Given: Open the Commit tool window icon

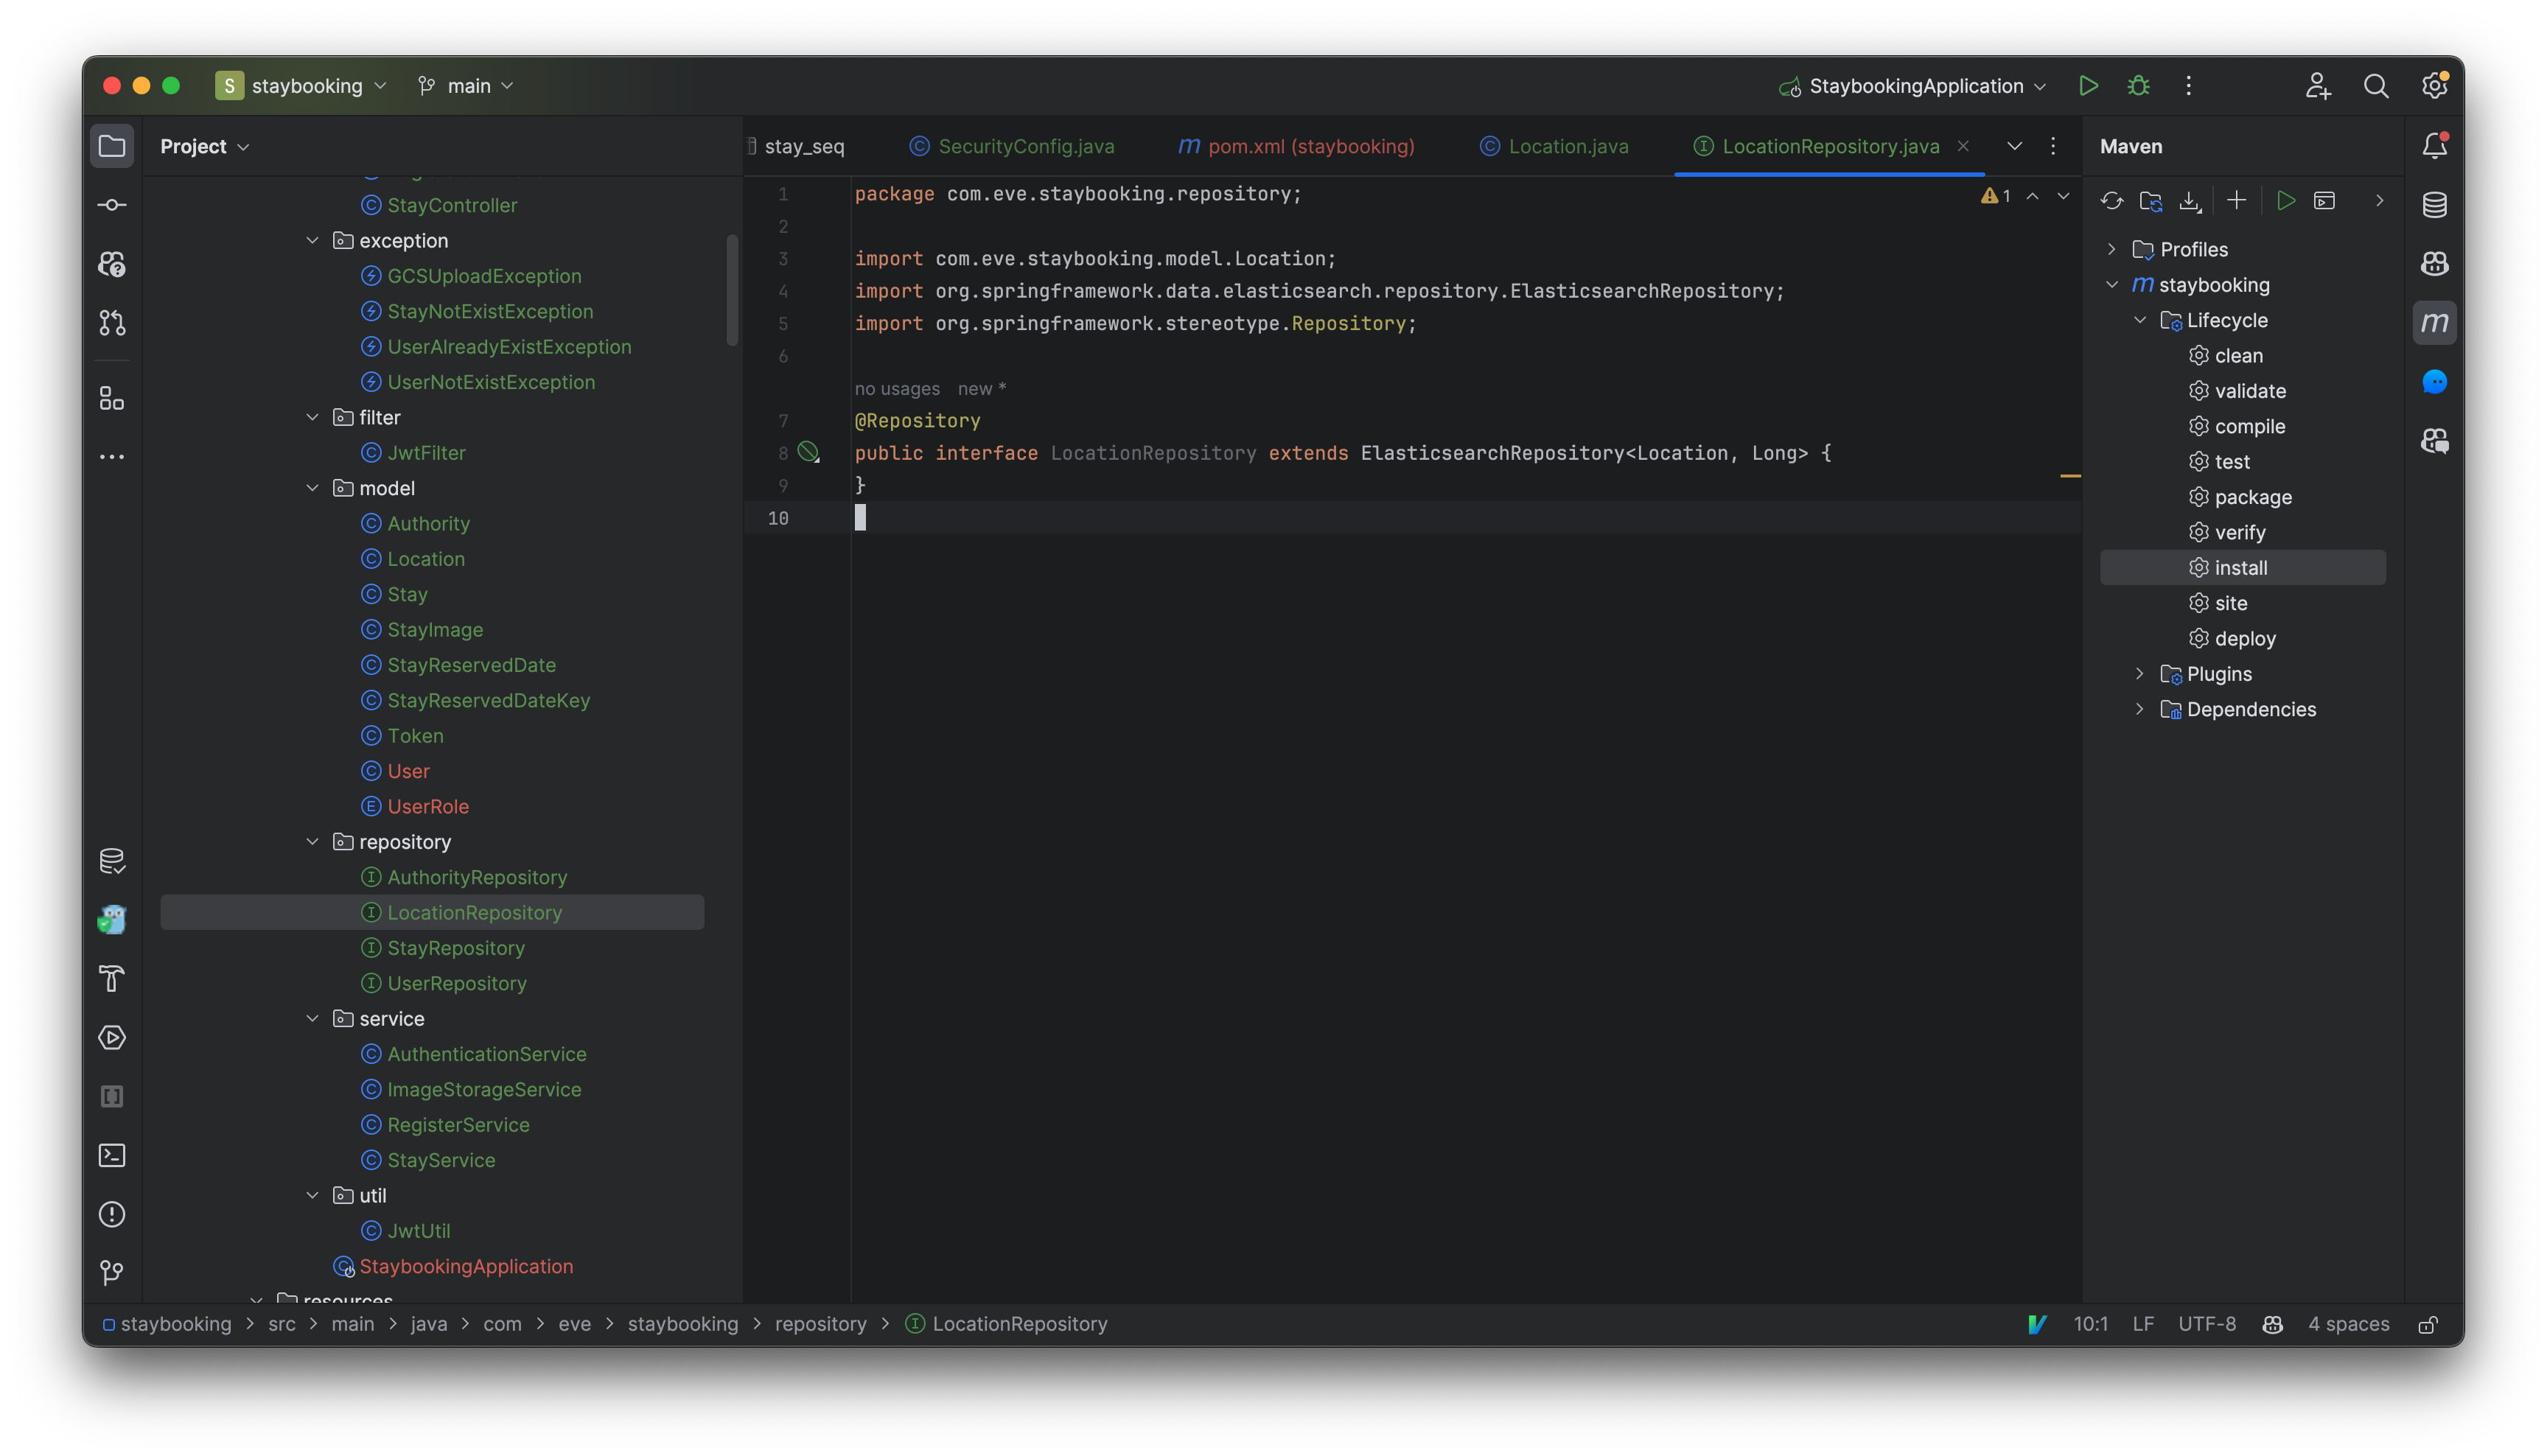Looking at the screenshot, I should pyautogui.click(x=111, y=204).
